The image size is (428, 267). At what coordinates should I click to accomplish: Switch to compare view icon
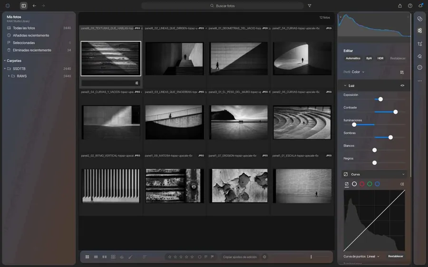[x=105, y=257]
